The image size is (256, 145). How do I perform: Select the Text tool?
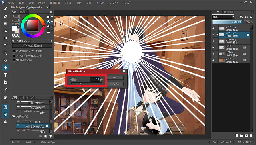point(5,75)
